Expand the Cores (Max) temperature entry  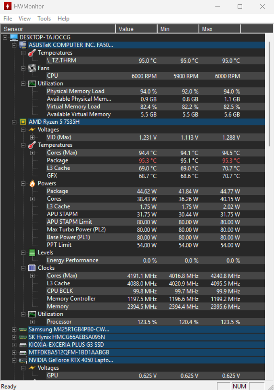click(x=32, y=153)
